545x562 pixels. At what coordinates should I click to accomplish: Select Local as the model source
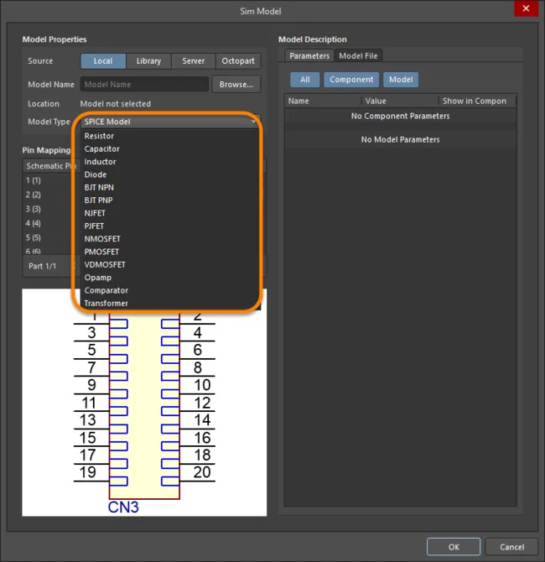[103, 61]
